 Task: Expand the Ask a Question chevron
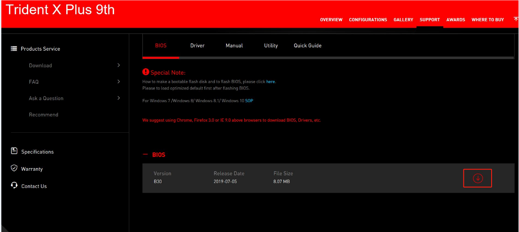[119, 98]
